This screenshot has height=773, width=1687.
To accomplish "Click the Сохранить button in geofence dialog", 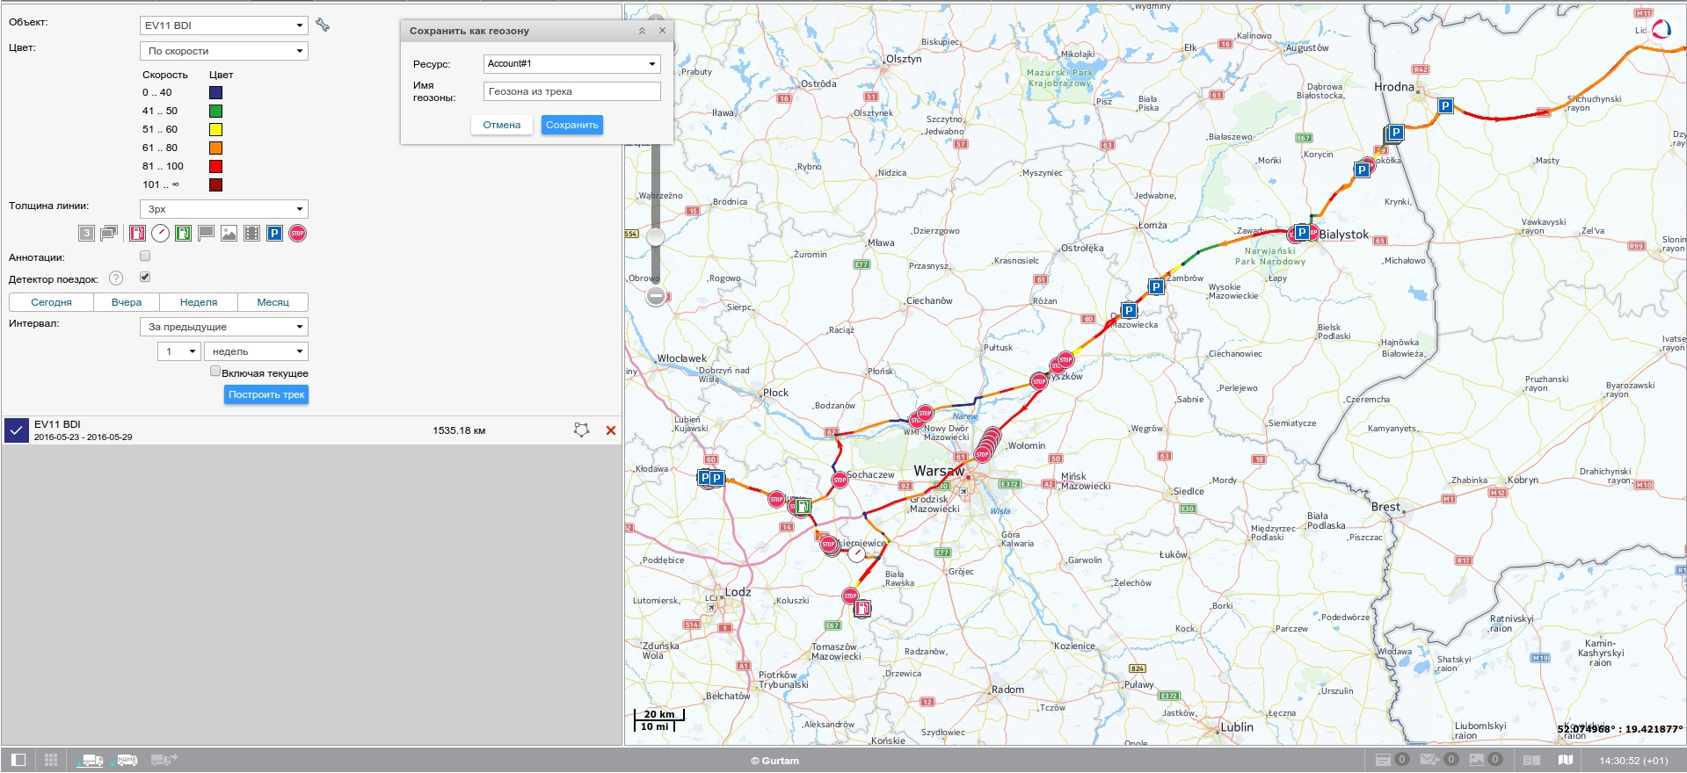I will coord(571,125).
